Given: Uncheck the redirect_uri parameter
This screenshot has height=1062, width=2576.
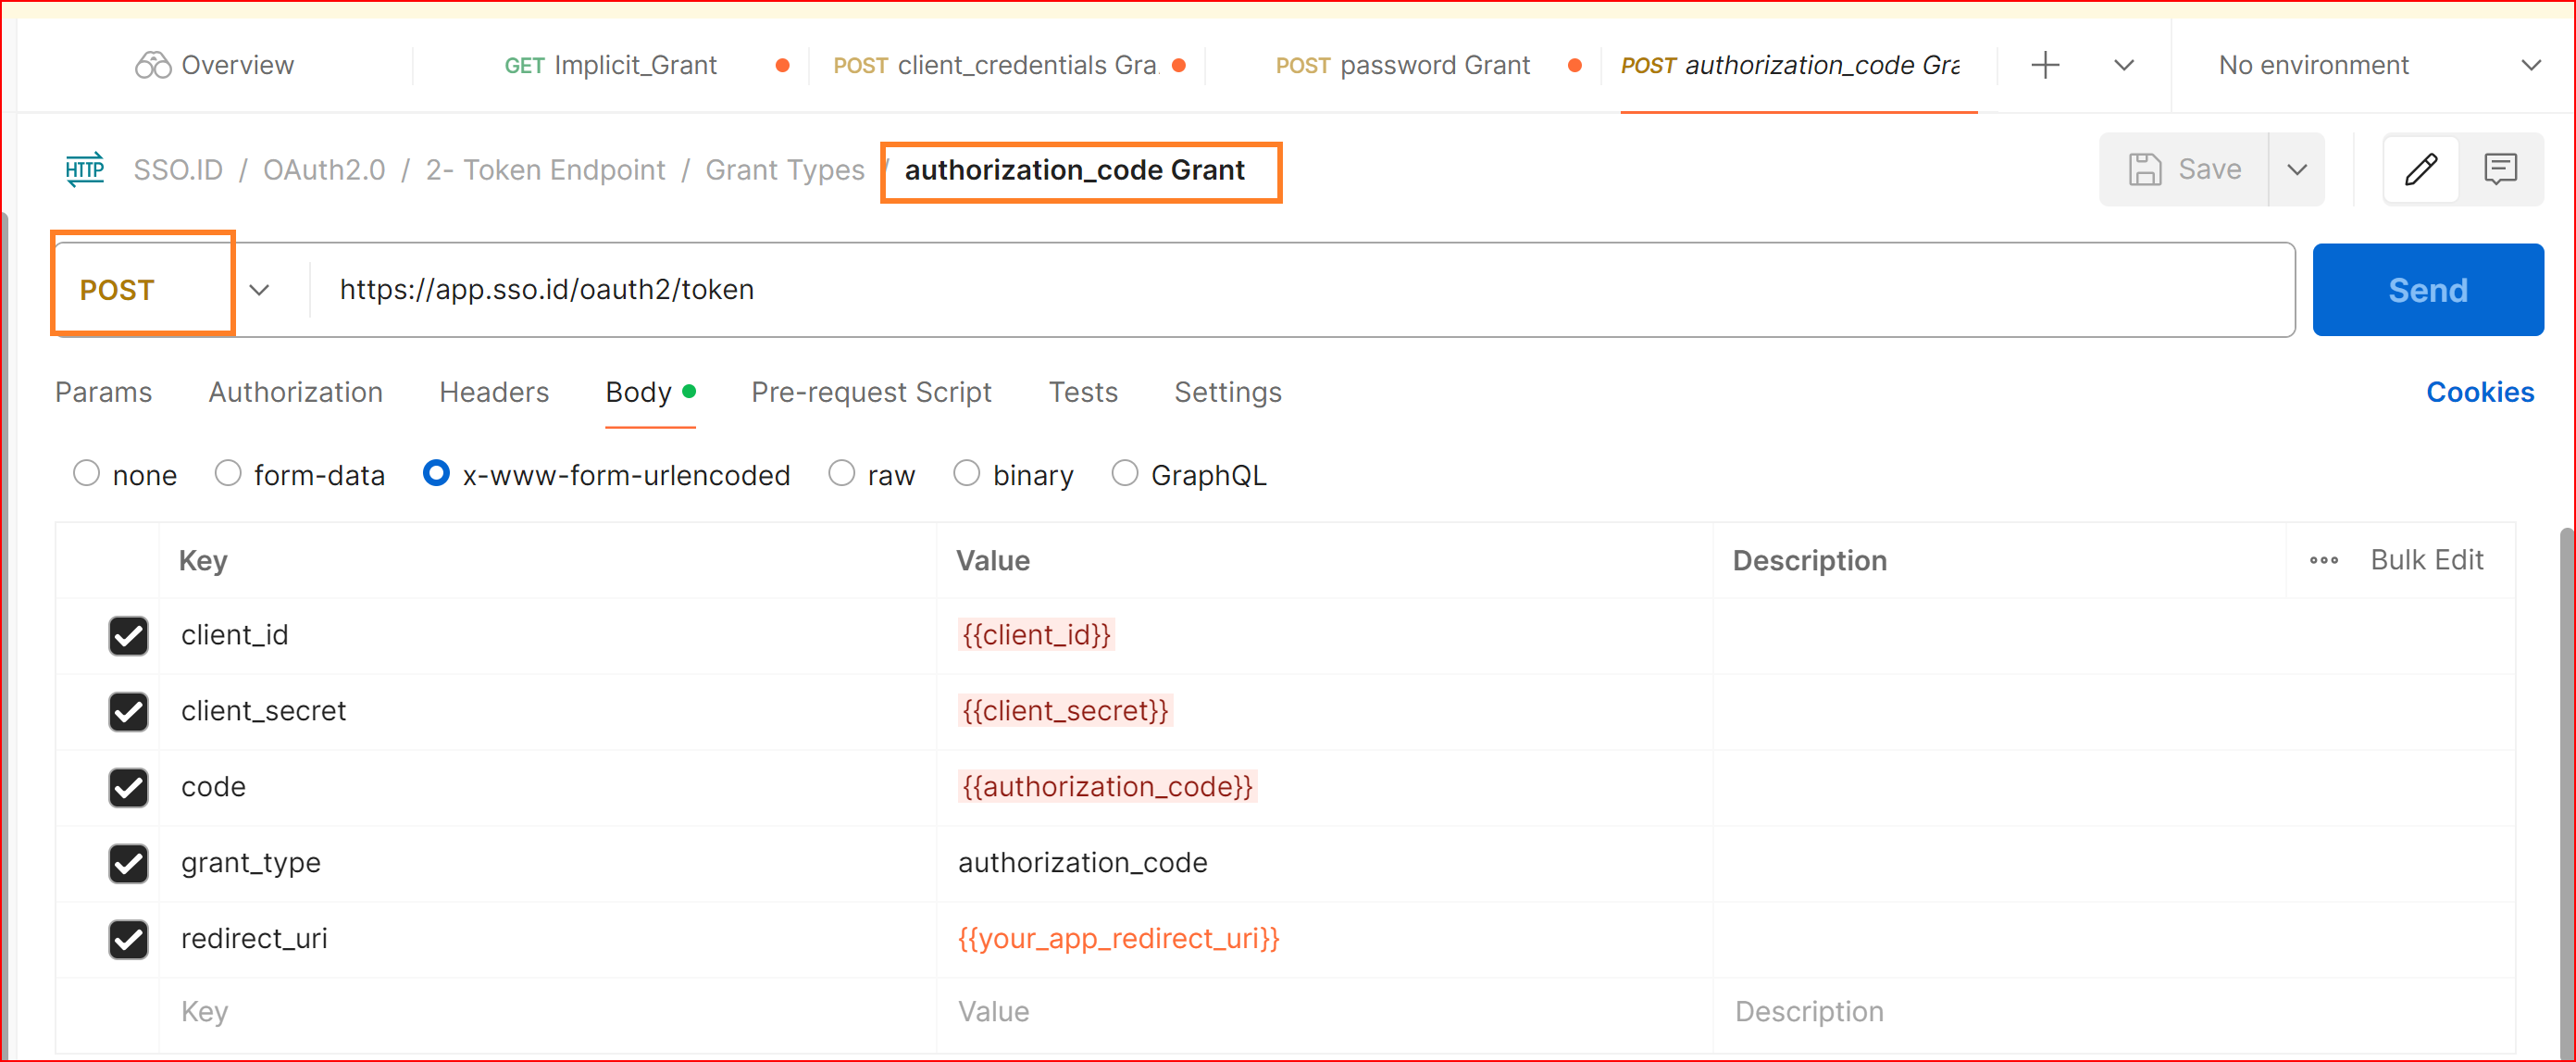Looking at the screenshot, I should click(128, 940).
